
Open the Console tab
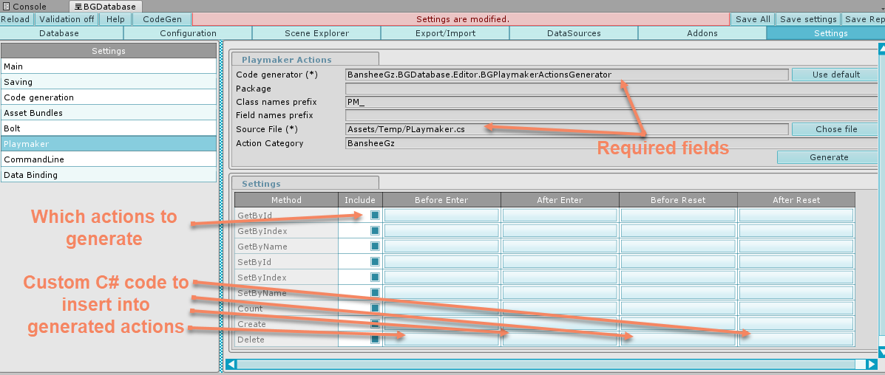[24, 6]
